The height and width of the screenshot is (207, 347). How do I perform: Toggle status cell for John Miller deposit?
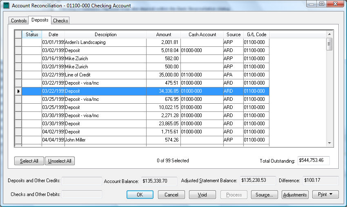point(32,140)
